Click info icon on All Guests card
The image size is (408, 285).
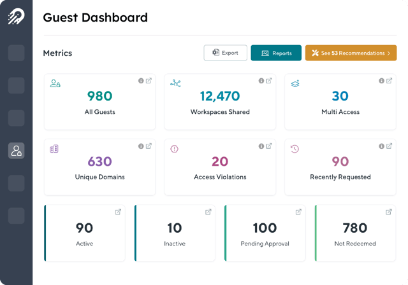click(x=141, y=81)
